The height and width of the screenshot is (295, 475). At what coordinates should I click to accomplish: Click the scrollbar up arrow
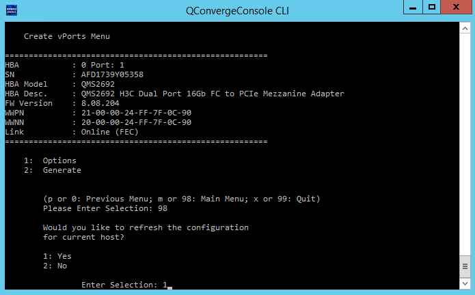coord(465,29)
